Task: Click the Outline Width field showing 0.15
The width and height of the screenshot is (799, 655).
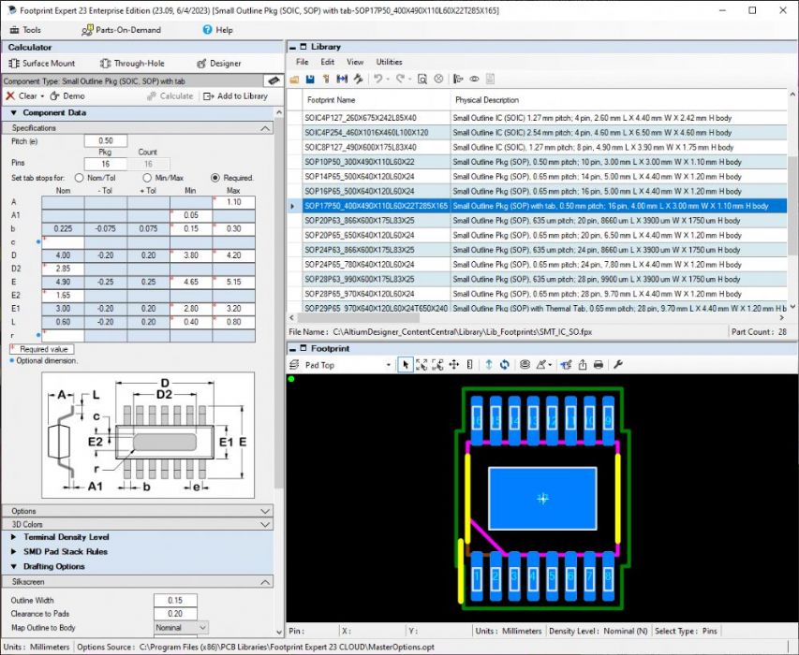Action: click(x=175, y=600)
